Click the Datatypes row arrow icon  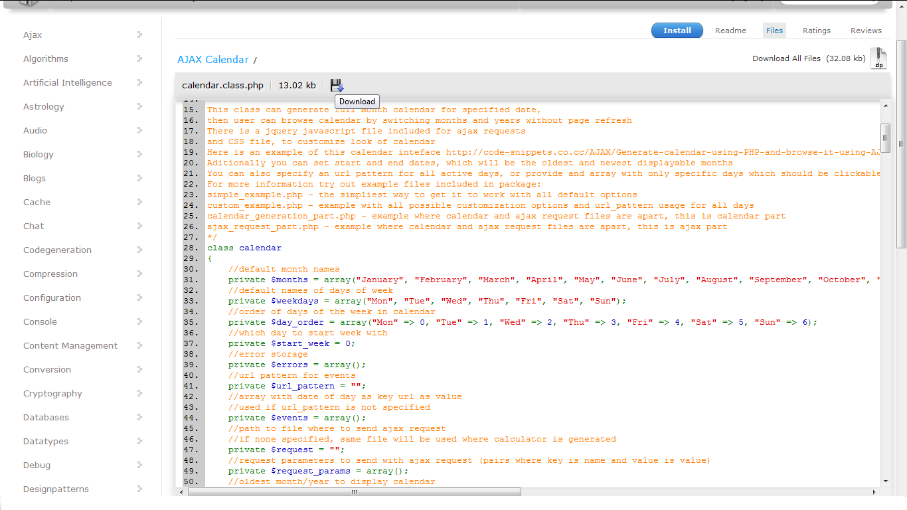(x=139, y=441)
